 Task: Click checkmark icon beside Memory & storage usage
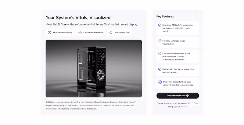[160, 41]
